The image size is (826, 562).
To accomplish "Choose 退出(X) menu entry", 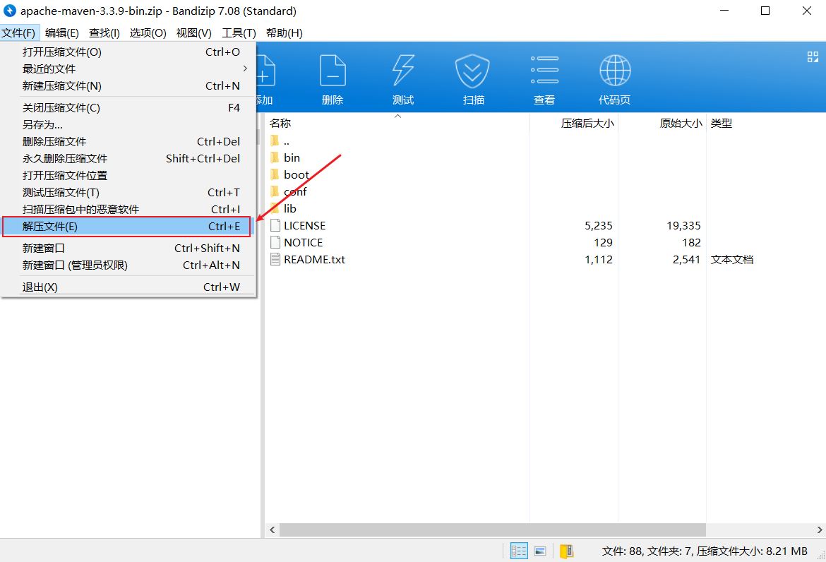I will pos(128,287).
